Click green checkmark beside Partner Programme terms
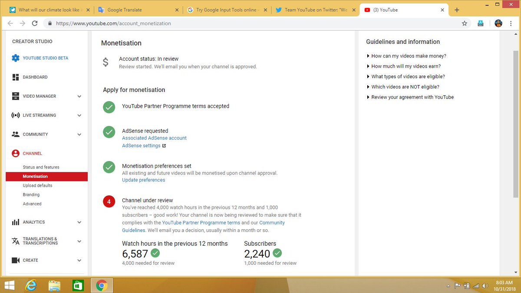The image size is (521, 293). (x=109, y=107)
